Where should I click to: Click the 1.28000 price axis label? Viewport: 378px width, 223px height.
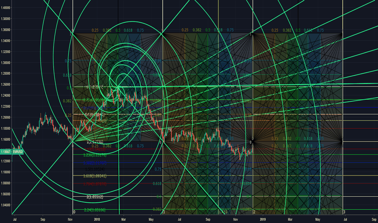(x=6, y=73)
